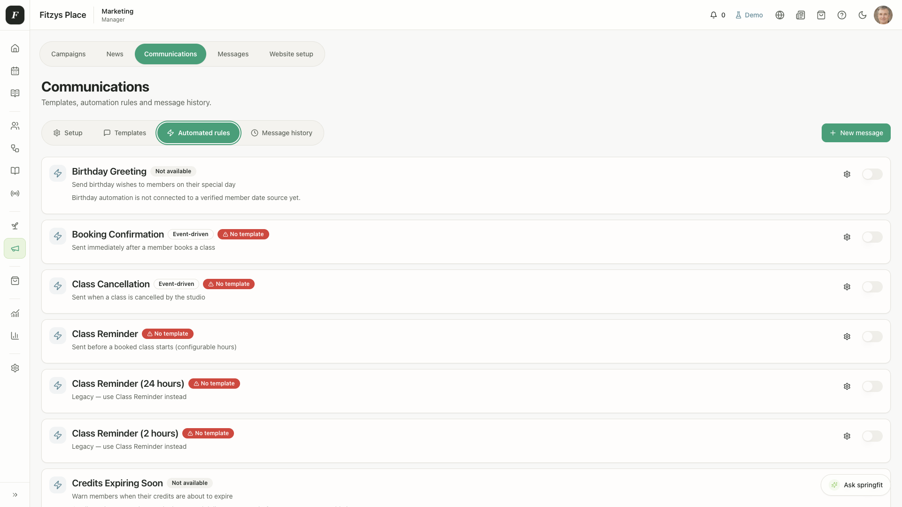Open Class Reminder rule settings gear
The image size is (902, 507).
(847, 337)
